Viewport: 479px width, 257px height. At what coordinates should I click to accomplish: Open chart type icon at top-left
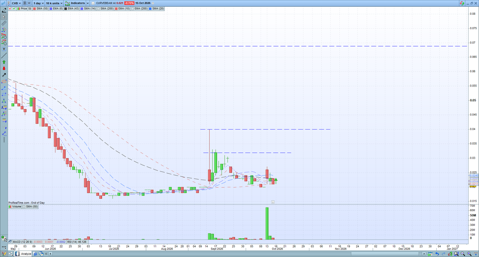tap(3, 3)
